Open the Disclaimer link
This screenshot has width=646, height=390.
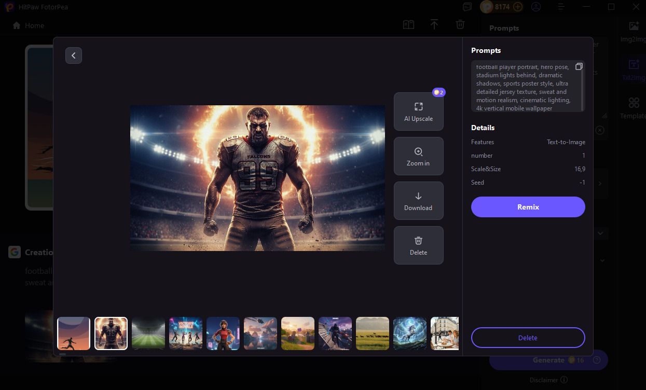coord(544,380)
